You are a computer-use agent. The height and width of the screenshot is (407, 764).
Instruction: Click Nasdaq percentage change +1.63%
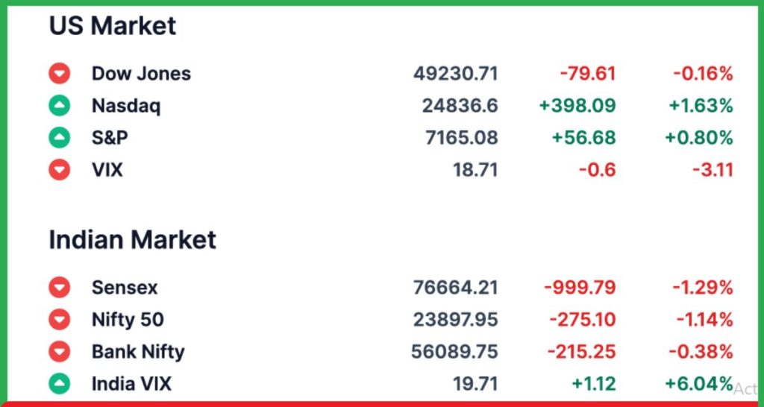[701, 106]
